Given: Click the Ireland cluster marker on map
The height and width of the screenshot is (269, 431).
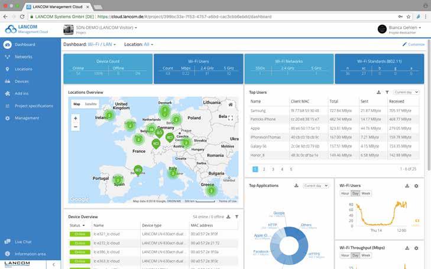Looking at the screenshot, I should 109,115.
